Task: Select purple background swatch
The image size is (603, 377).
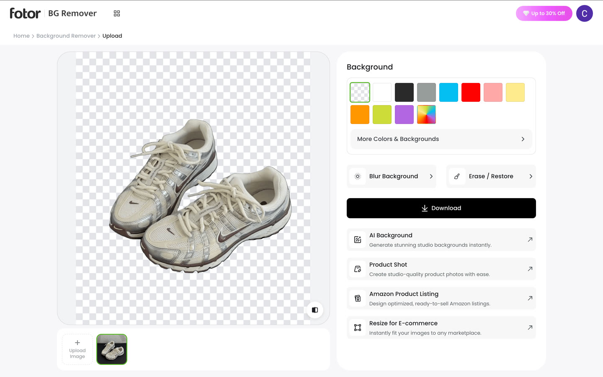Action: click(404, 114)
